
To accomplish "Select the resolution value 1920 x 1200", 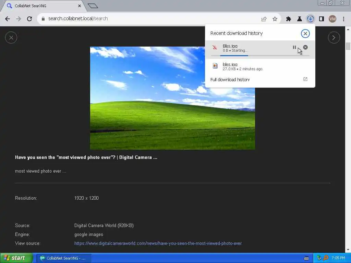I will click(86, 198).
